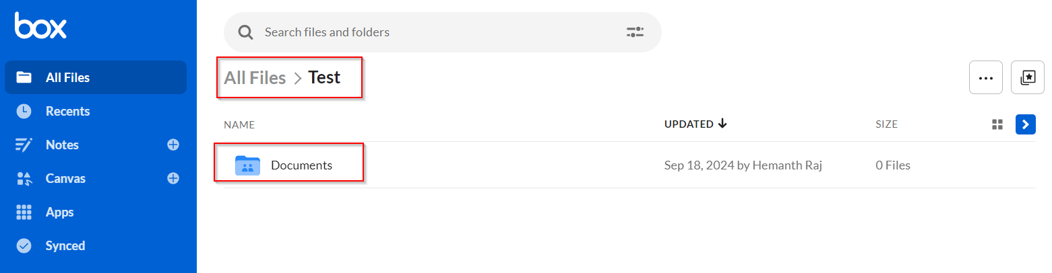Add a new note with the plus icon
The width and height of the screenshot is (1052, 273).
[173, 145]
